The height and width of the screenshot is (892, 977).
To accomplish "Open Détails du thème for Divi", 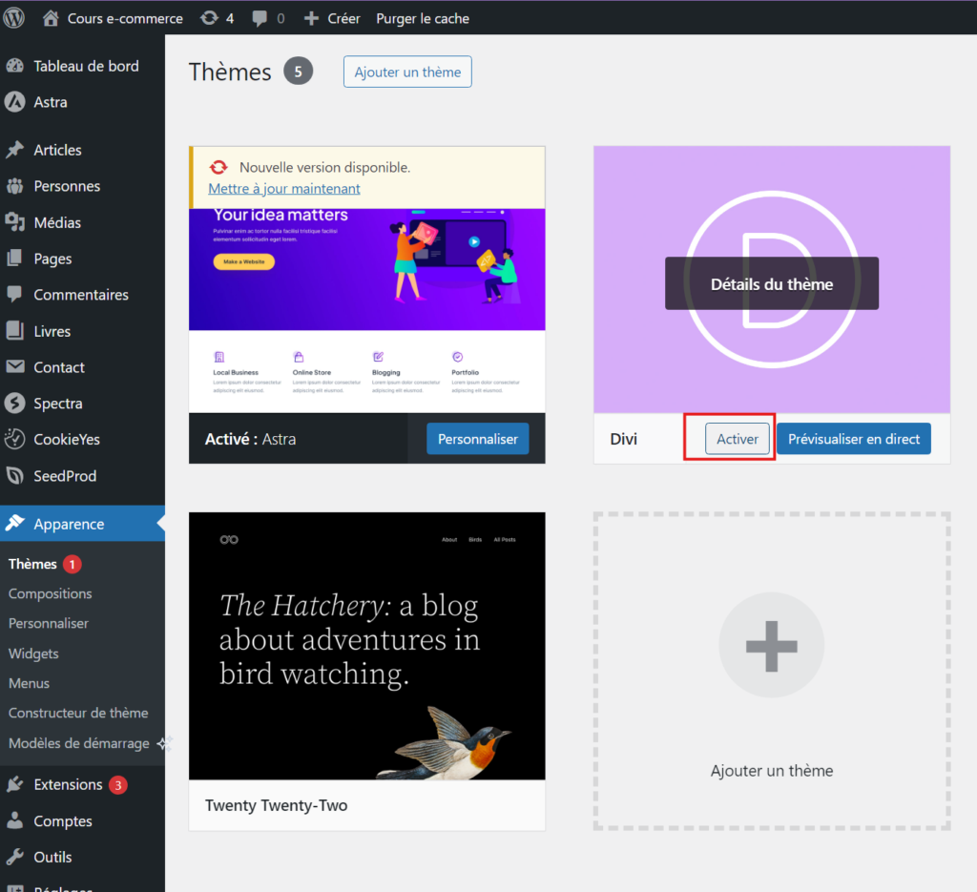I will 771,283.
